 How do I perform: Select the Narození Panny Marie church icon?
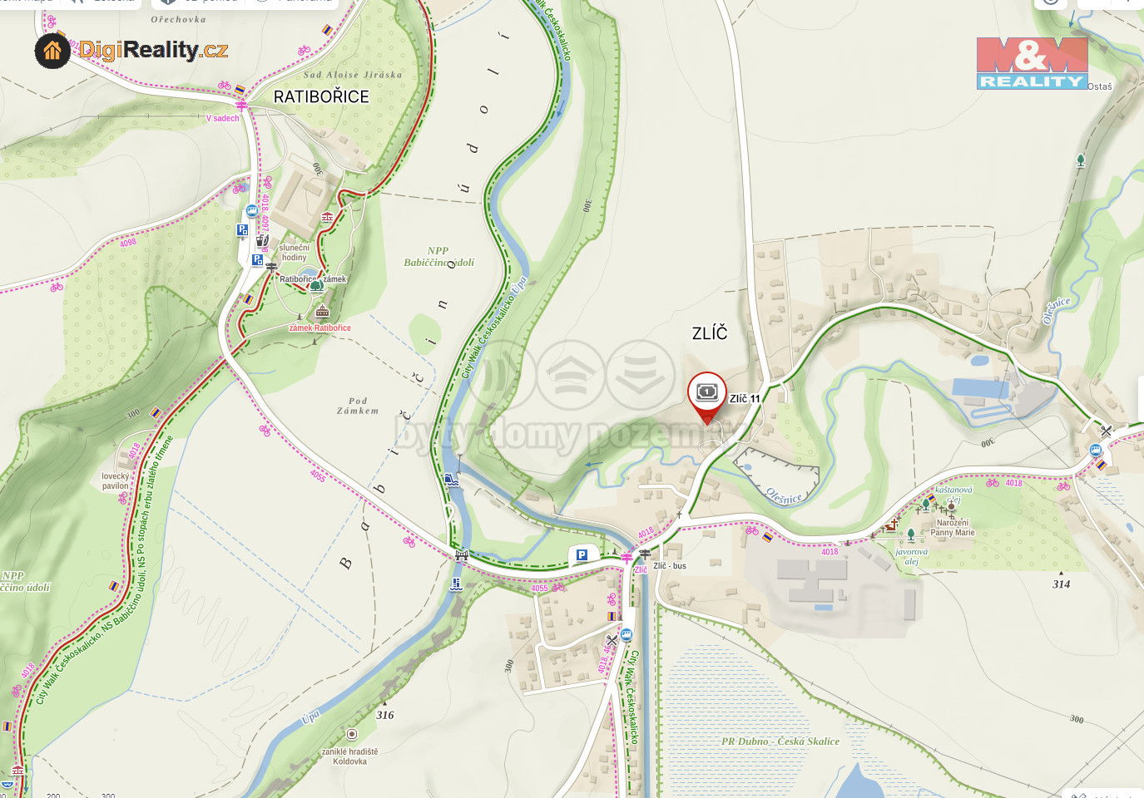[x=951, y=506]
